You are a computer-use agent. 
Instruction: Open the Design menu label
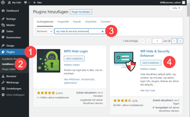tap(10, 46)
